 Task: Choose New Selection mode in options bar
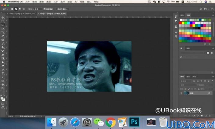pos(12,9)
